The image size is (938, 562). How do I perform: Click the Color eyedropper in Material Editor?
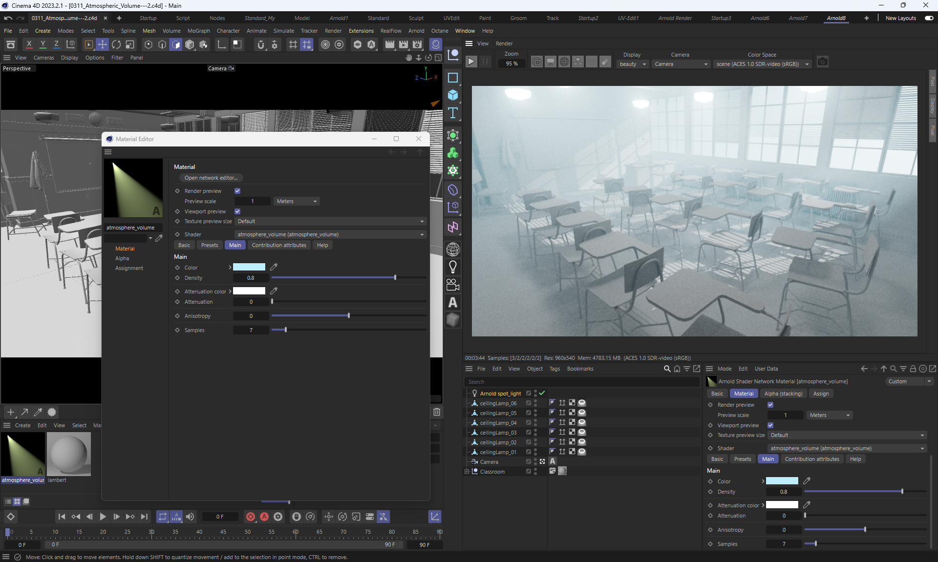(274, 267)
